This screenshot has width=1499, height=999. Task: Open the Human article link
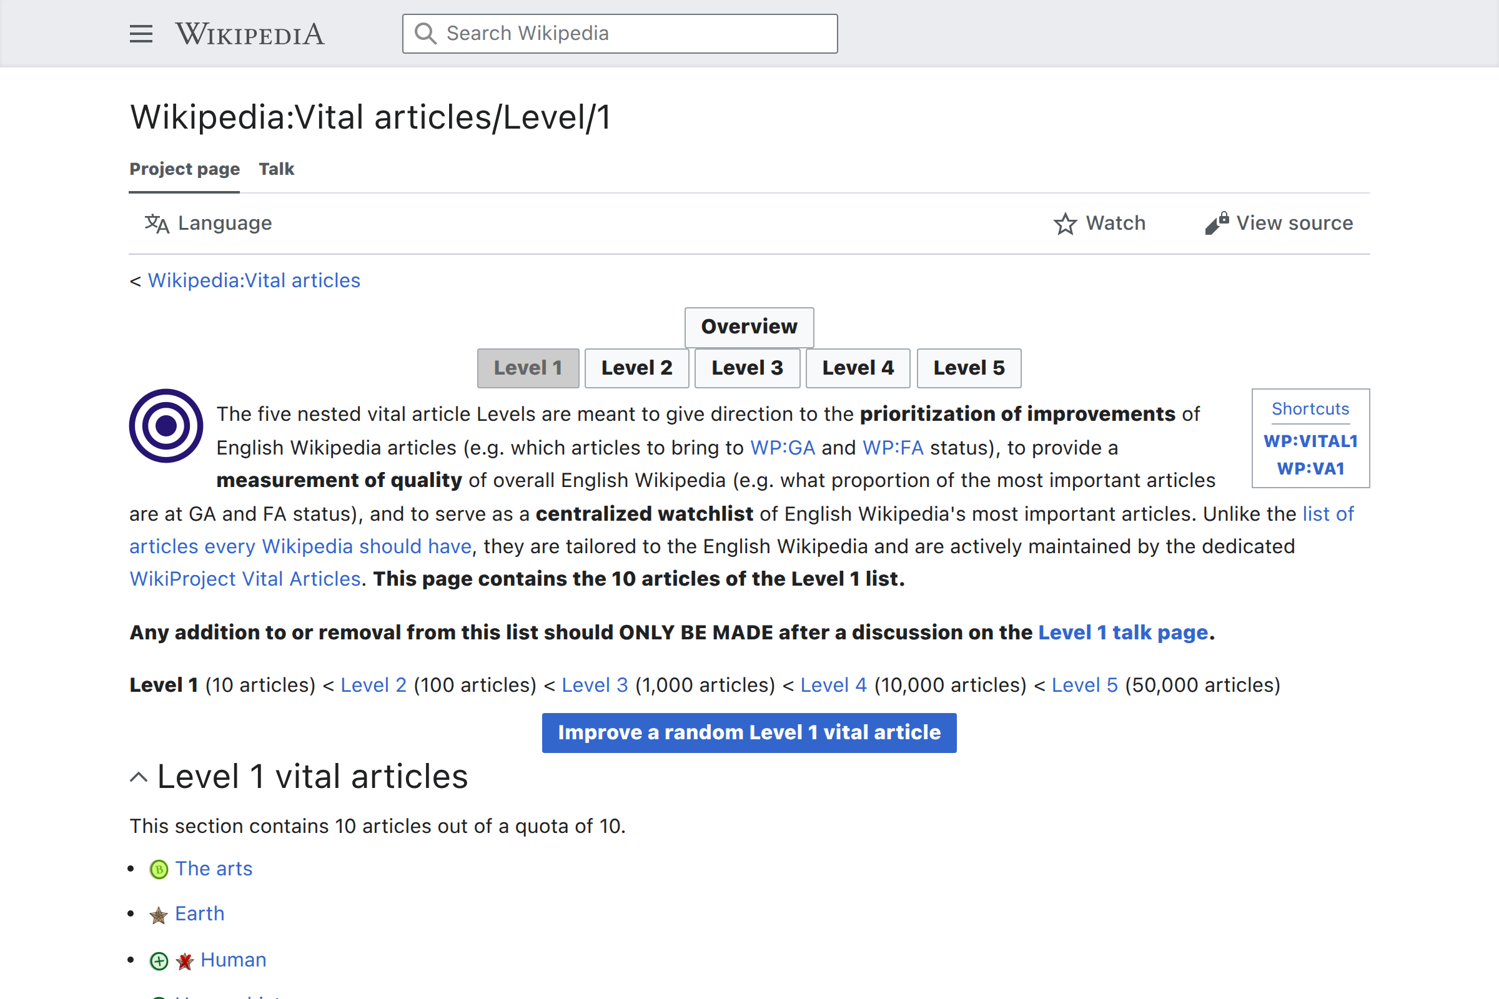(x=233, y=960)
